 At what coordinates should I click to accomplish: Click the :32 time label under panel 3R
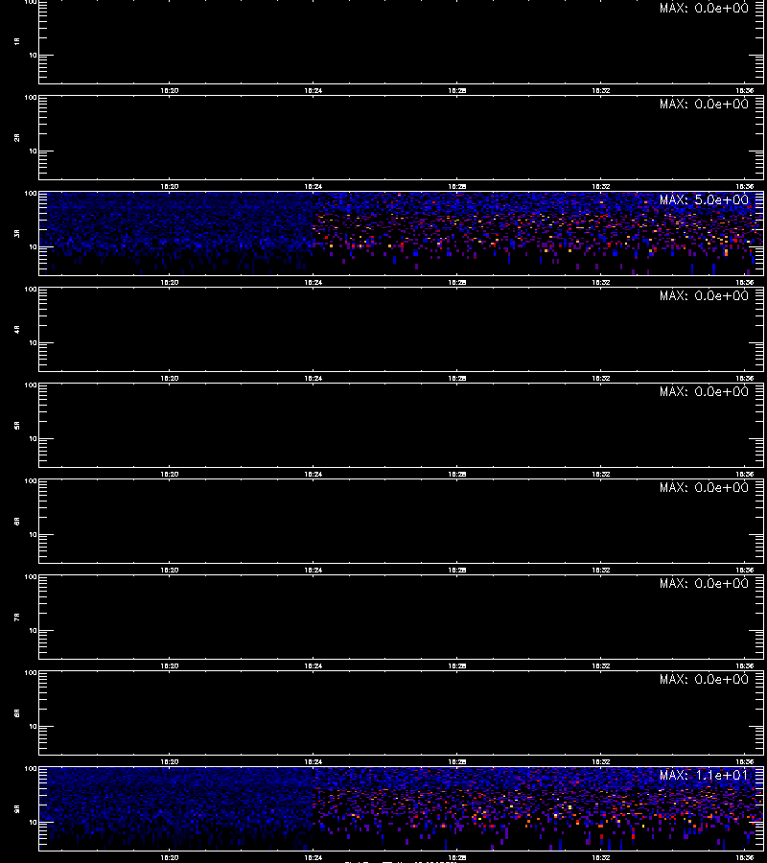click(600, 282)
